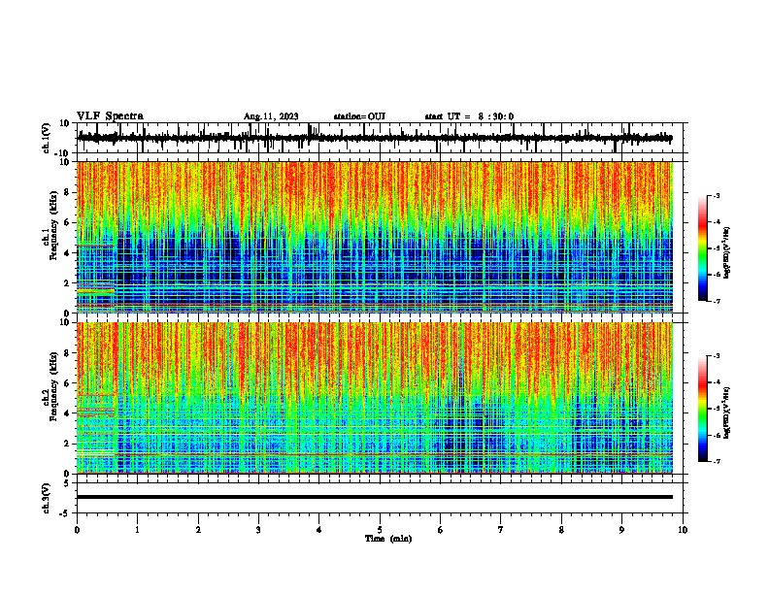Screen dimensions: 769x594
Task: Select the date label "Aug.11, 2023"
Action: click(271, 116)
